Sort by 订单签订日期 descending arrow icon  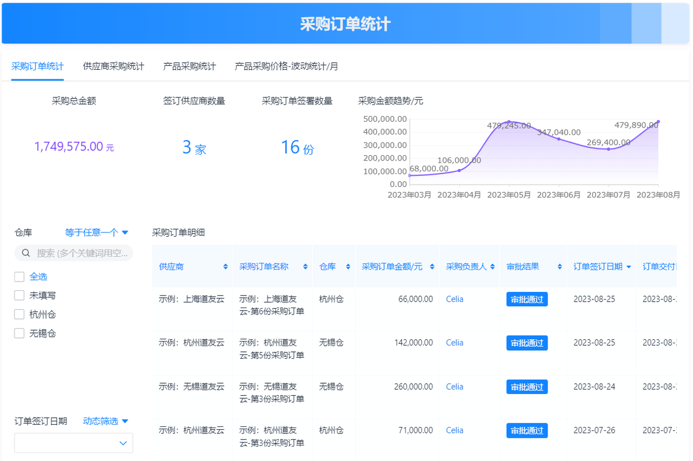629,267
